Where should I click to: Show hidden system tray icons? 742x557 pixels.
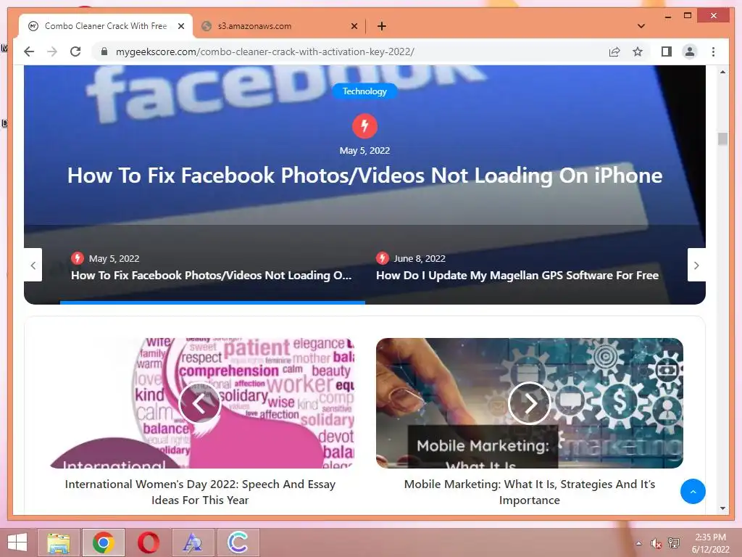tap(639, 543)
